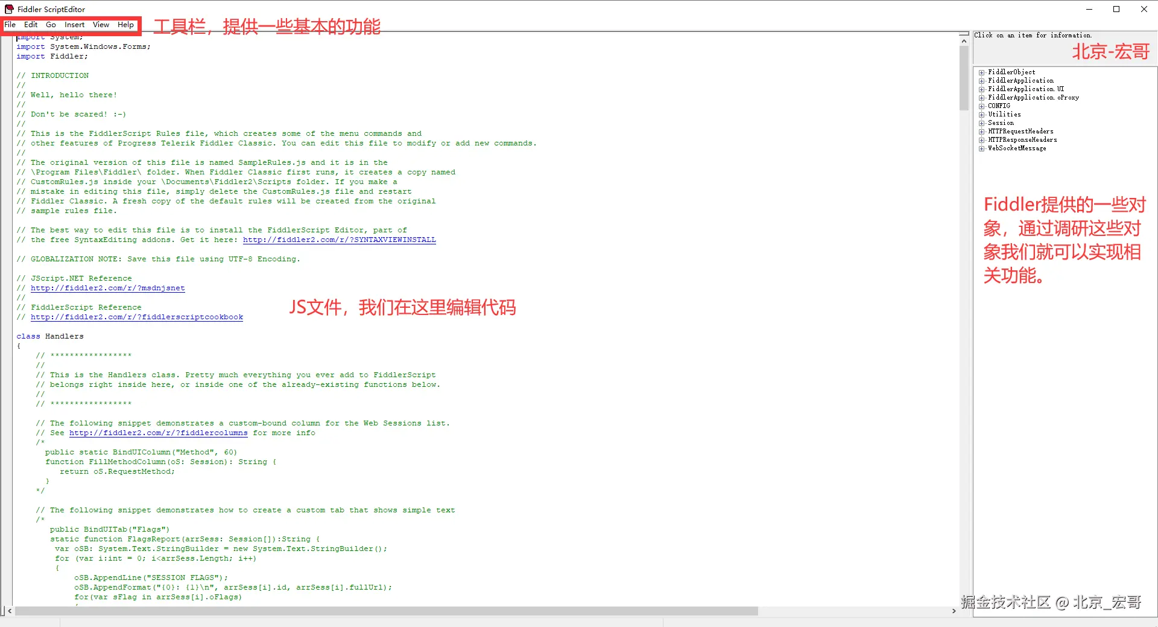Click the 'Click on an item for information.' text
The image size is (1158, 627).
tap(1033, 36)
